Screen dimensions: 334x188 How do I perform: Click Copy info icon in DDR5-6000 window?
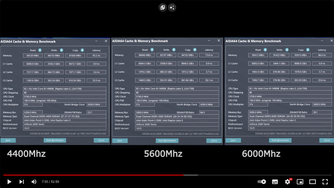coord(308,50)
